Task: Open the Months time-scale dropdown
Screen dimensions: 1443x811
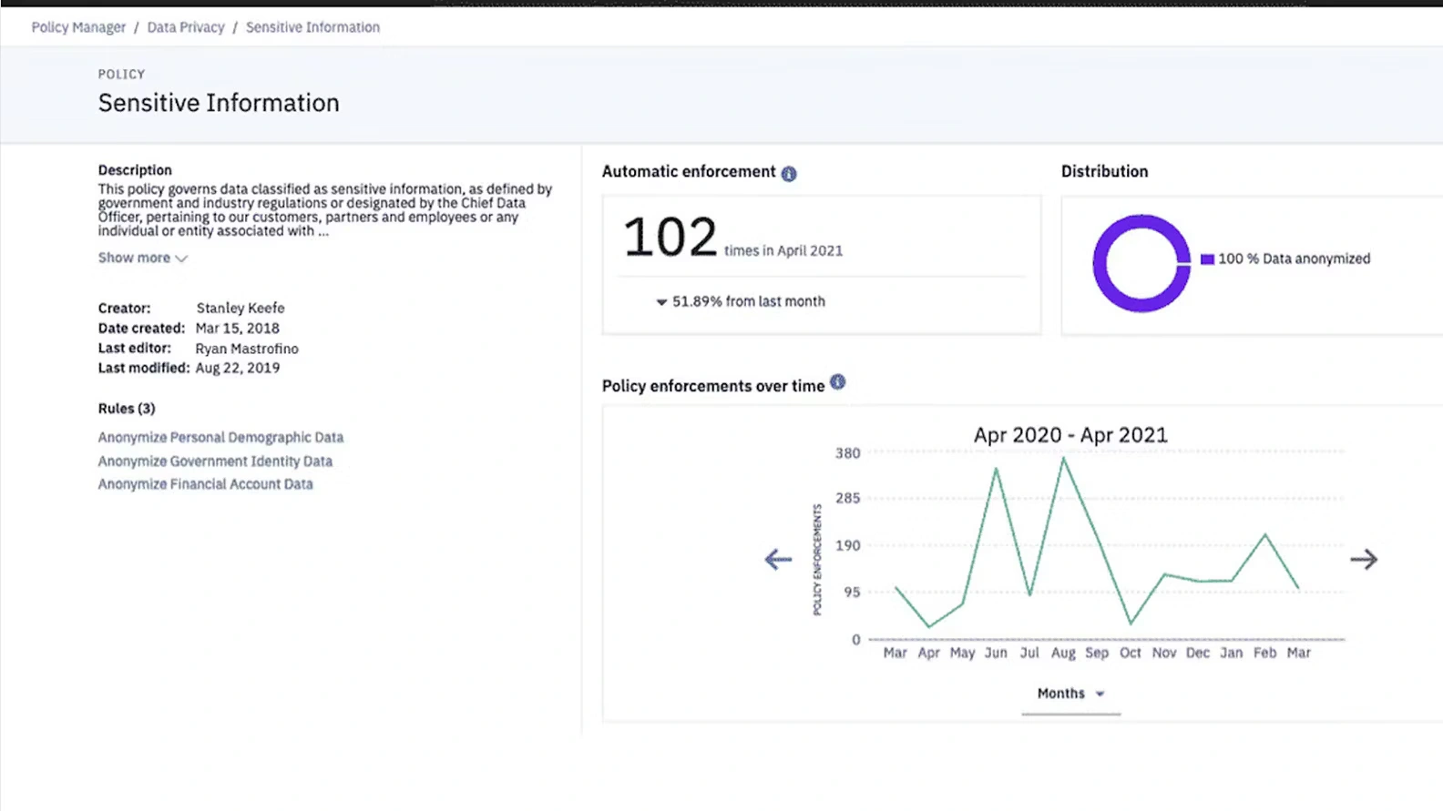Action: coord(1070,694)
